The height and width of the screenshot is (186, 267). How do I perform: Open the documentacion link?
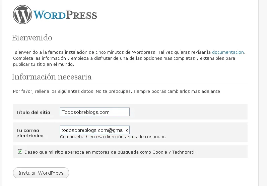[228, 52]
